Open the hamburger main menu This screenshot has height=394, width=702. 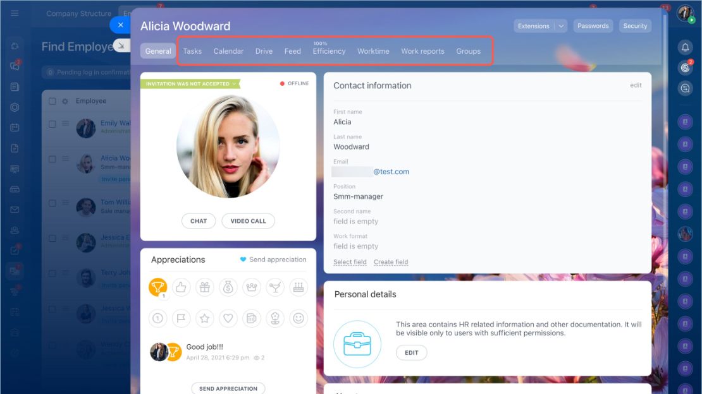(x=15, y=13)
